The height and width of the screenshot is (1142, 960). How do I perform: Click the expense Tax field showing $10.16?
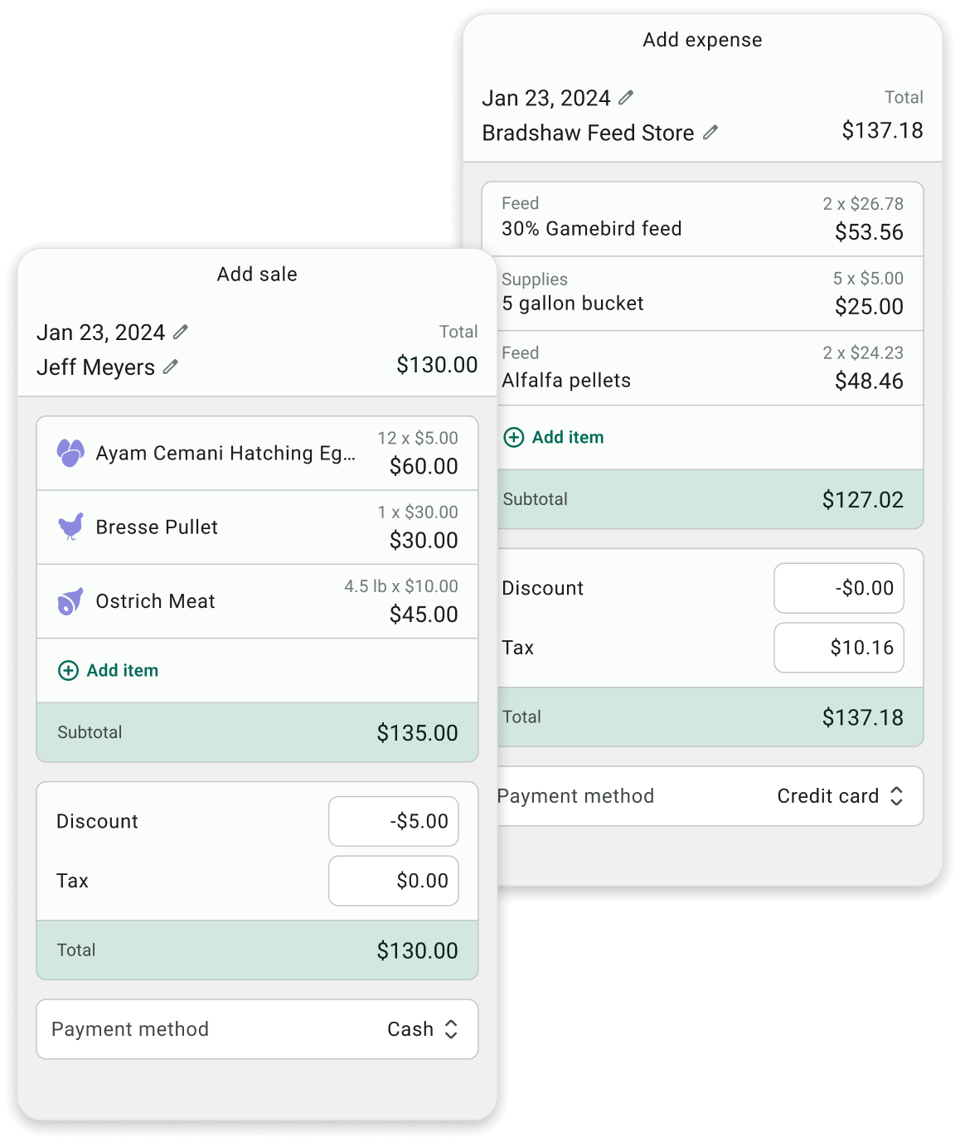tap(839, 648)
